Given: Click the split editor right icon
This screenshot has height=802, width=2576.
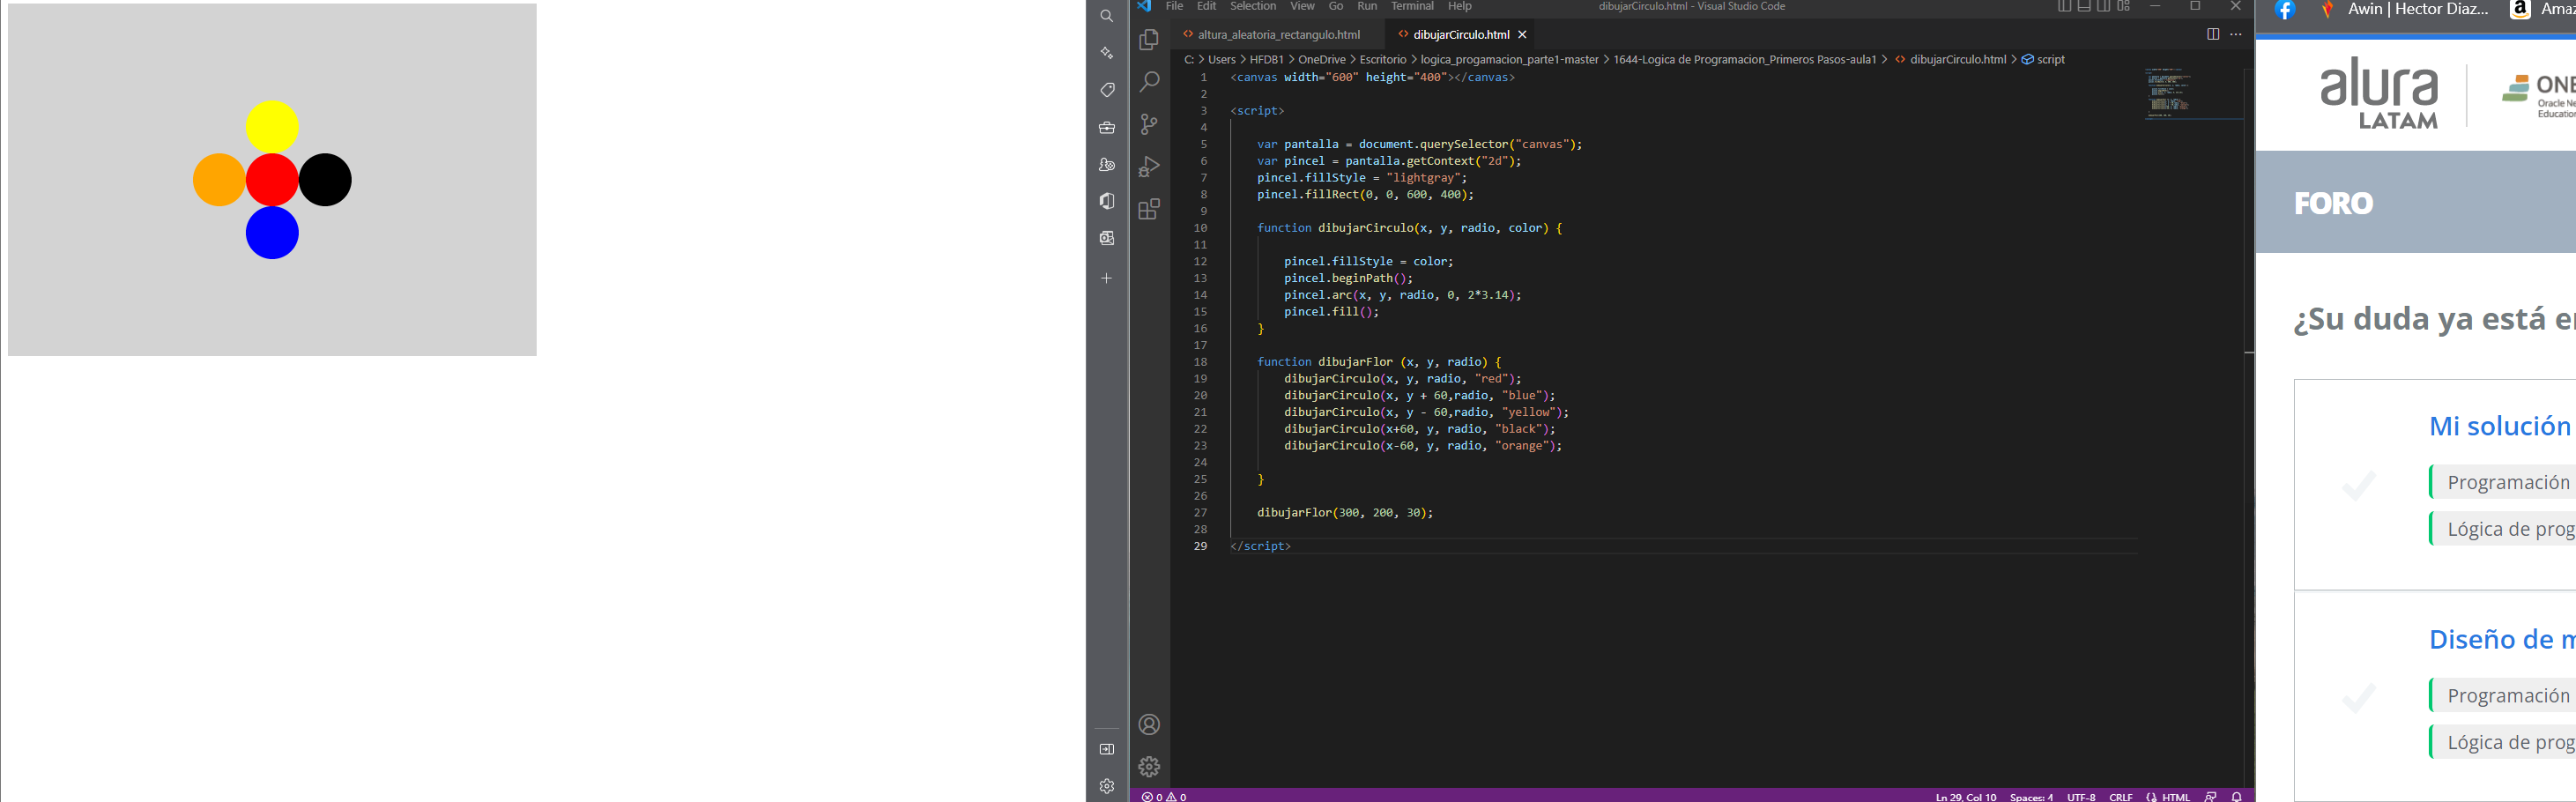Looking at the screenshot, I should coord(2213,34).
